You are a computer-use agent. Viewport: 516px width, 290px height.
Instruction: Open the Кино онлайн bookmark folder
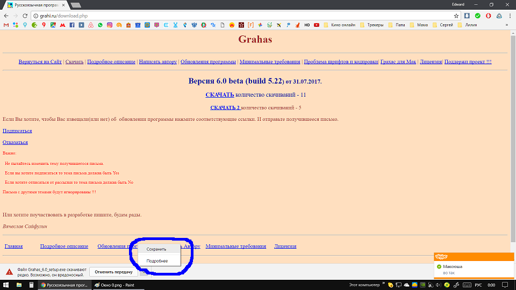[340, 25]
